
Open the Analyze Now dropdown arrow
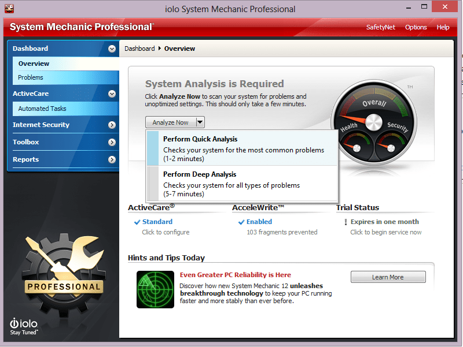[200, 122]
